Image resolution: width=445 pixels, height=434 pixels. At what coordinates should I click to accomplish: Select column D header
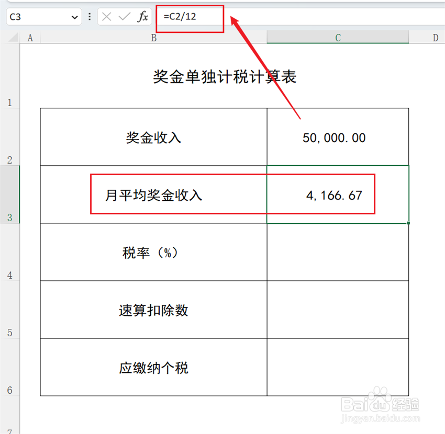[x=435, y=37]
